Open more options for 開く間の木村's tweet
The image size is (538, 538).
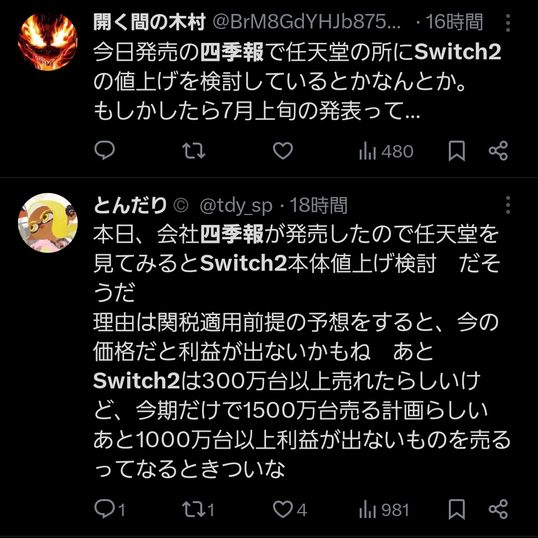(508, 23)
